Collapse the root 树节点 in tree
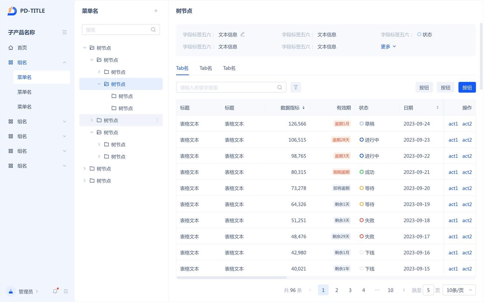484x302 pixels. pyautogui.click(x=85, y=48)
